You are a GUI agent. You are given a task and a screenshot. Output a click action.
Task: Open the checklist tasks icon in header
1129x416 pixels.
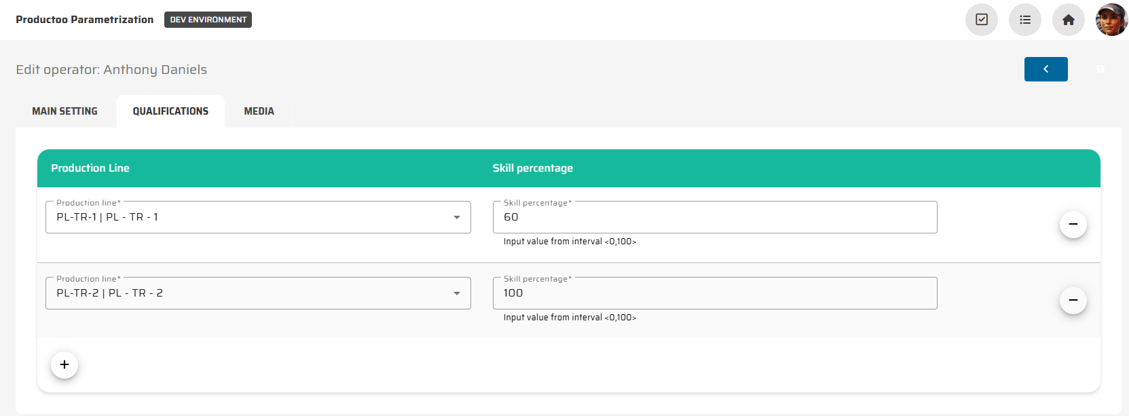click(x=981, y=20)
